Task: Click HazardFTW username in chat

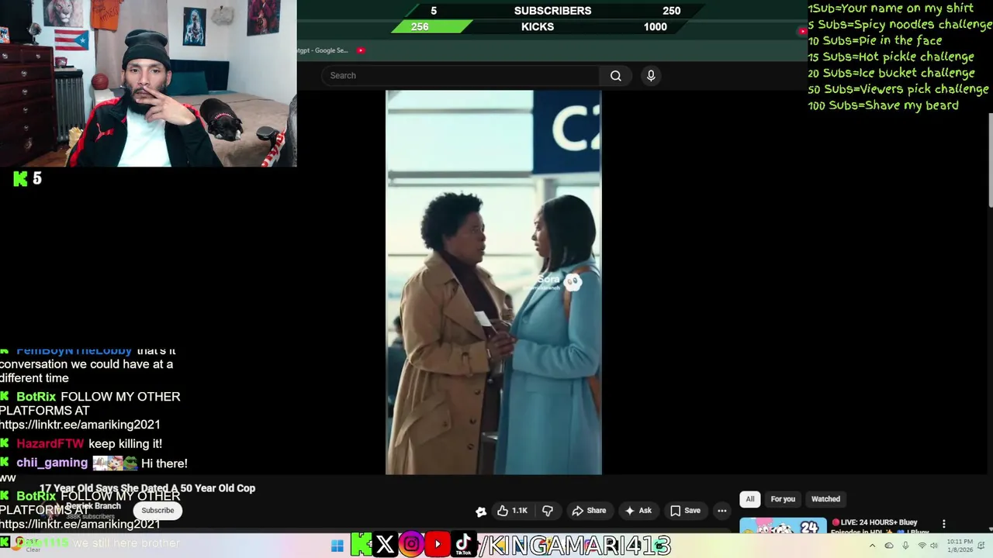Action: 50,444
